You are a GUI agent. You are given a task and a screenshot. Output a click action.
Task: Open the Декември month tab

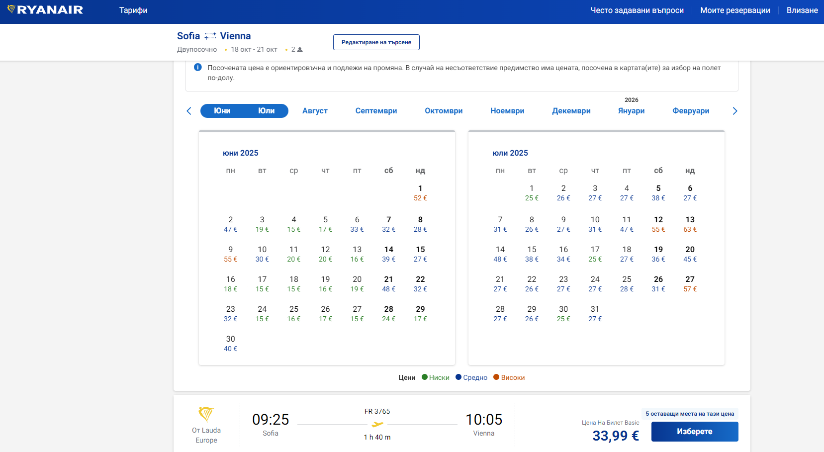tap(571, 111)
